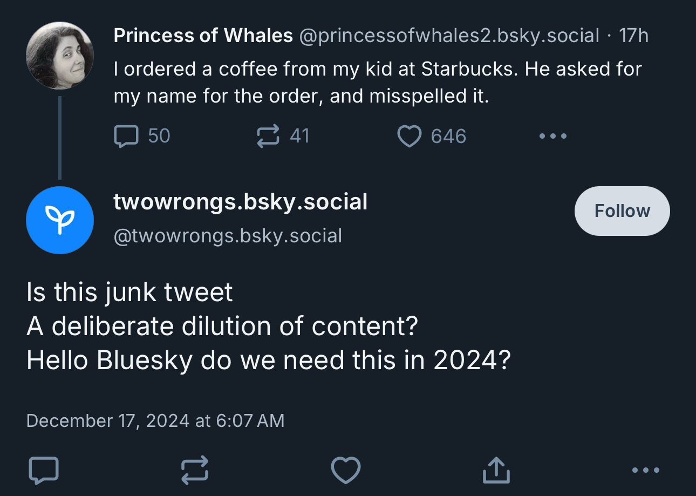Reply to the twowrongs post
The height and width of the screenshot is (496, 696).
[43, 470]
